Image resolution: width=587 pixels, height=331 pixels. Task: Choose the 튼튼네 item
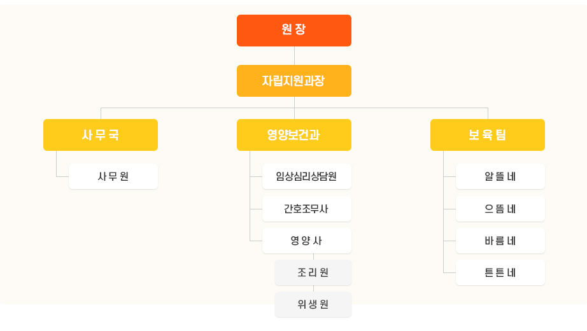click(x=500, y=272)
